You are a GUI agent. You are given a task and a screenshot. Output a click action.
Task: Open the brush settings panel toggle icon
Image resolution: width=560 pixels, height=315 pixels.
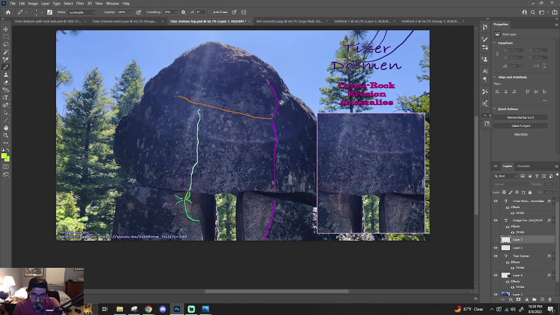tap(49, 12)
